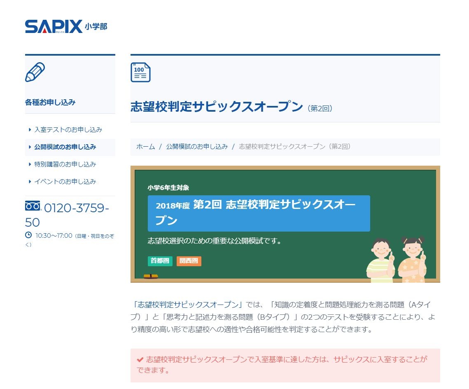Open 公開模試のお申し込み in the breadcrumb

point(197,146)
